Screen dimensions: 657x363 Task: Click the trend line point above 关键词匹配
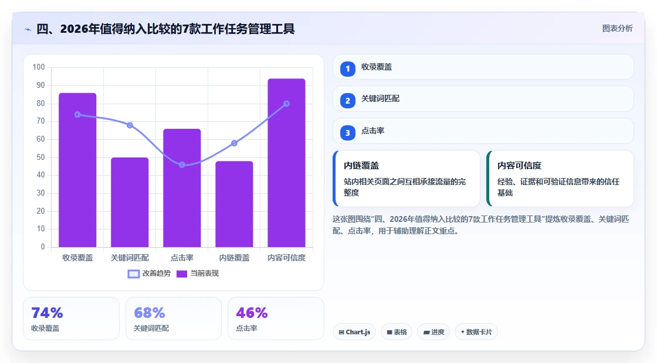pyautogui.click(x=130, y=125)
